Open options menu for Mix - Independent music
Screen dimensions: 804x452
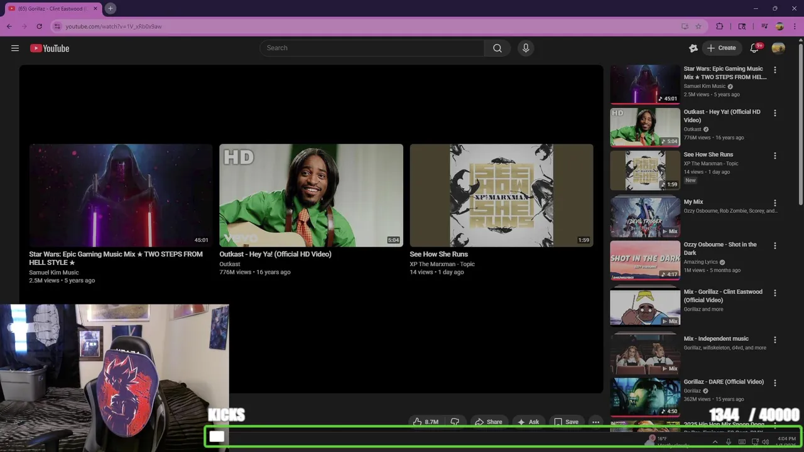click(774, 340)
